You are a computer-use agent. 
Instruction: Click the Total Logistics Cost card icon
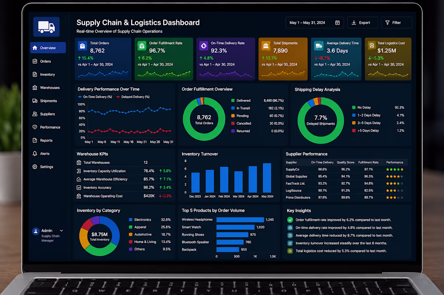372,45
